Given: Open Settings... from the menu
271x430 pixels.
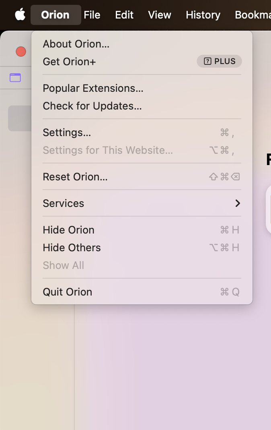Looking at the screenshot, I should [67, 132].
